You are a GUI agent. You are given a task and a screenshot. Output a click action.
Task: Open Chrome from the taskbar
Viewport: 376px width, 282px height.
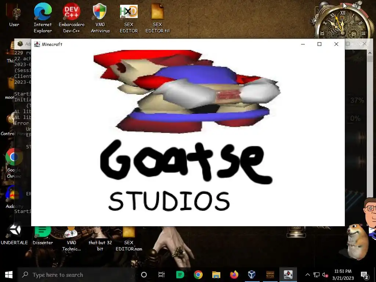(x=198, y=275)
